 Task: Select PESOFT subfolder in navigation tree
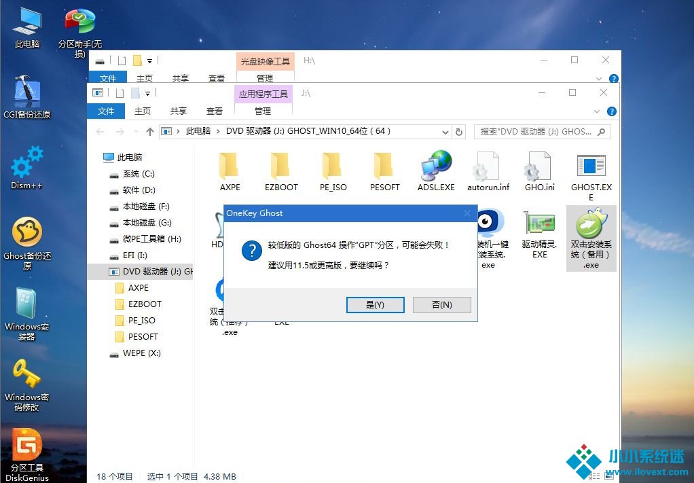(x=136, y=337)
